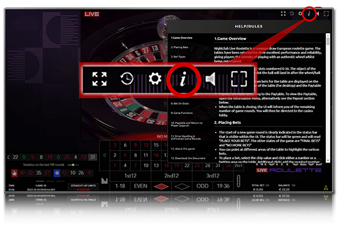This screenshot has height=225, width=338.
Task: Select hot numbers flame icon
Action: pos(15,173)
